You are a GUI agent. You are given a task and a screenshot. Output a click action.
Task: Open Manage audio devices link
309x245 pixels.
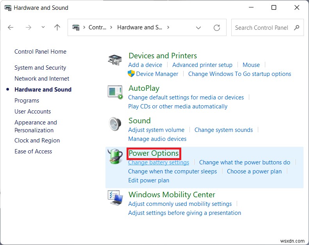(x=157, y=139)
